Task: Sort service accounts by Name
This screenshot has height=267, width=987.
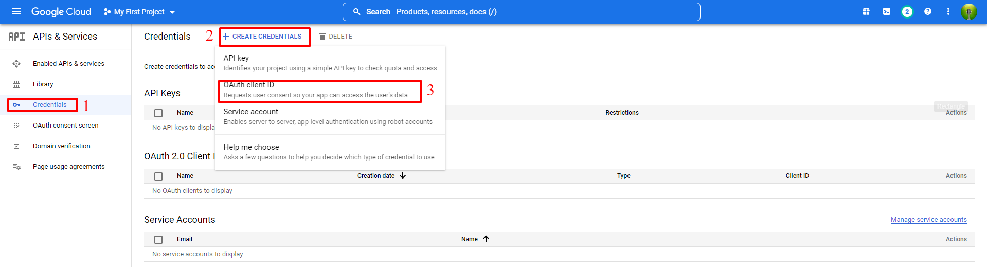Action: [x=470, y=239]
